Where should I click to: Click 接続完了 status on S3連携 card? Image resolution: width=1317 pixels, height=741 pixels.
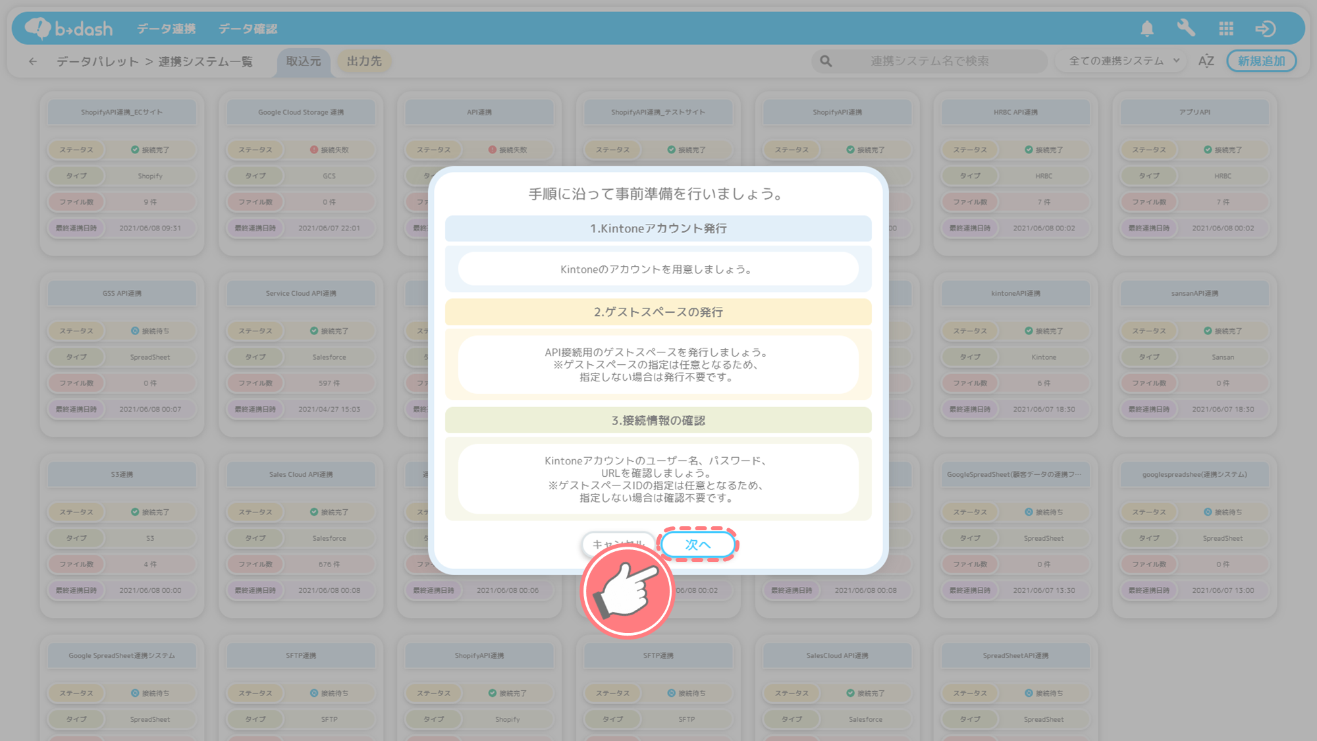coord(150,512)
